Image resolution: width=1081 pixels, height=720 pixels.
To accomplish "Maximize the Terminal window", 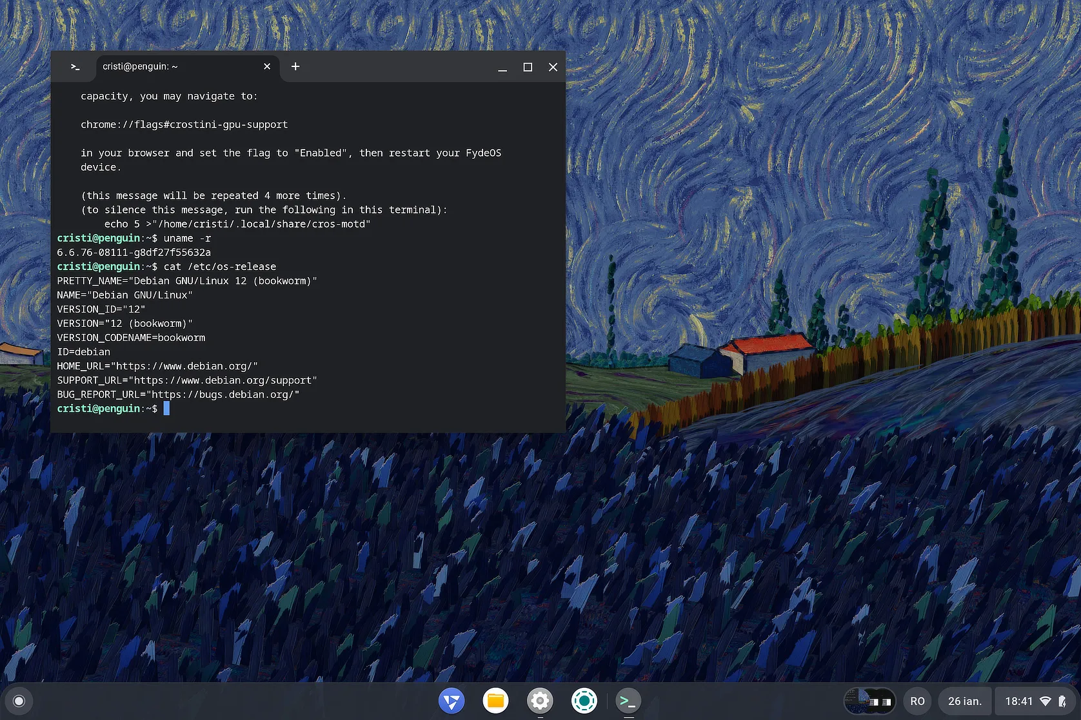I will 528,67.
